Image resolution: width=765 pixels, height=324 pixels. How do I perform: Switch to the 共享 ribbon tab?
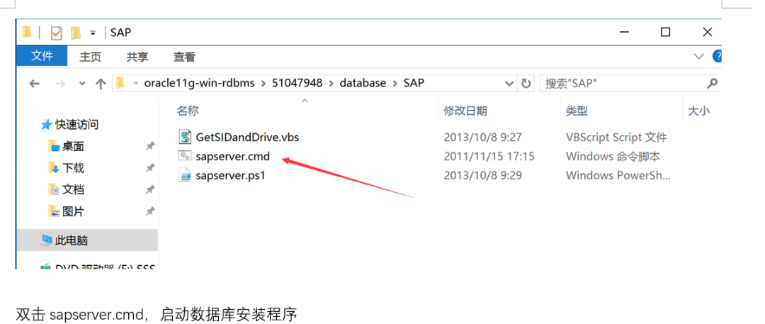(x=137, y=57)
